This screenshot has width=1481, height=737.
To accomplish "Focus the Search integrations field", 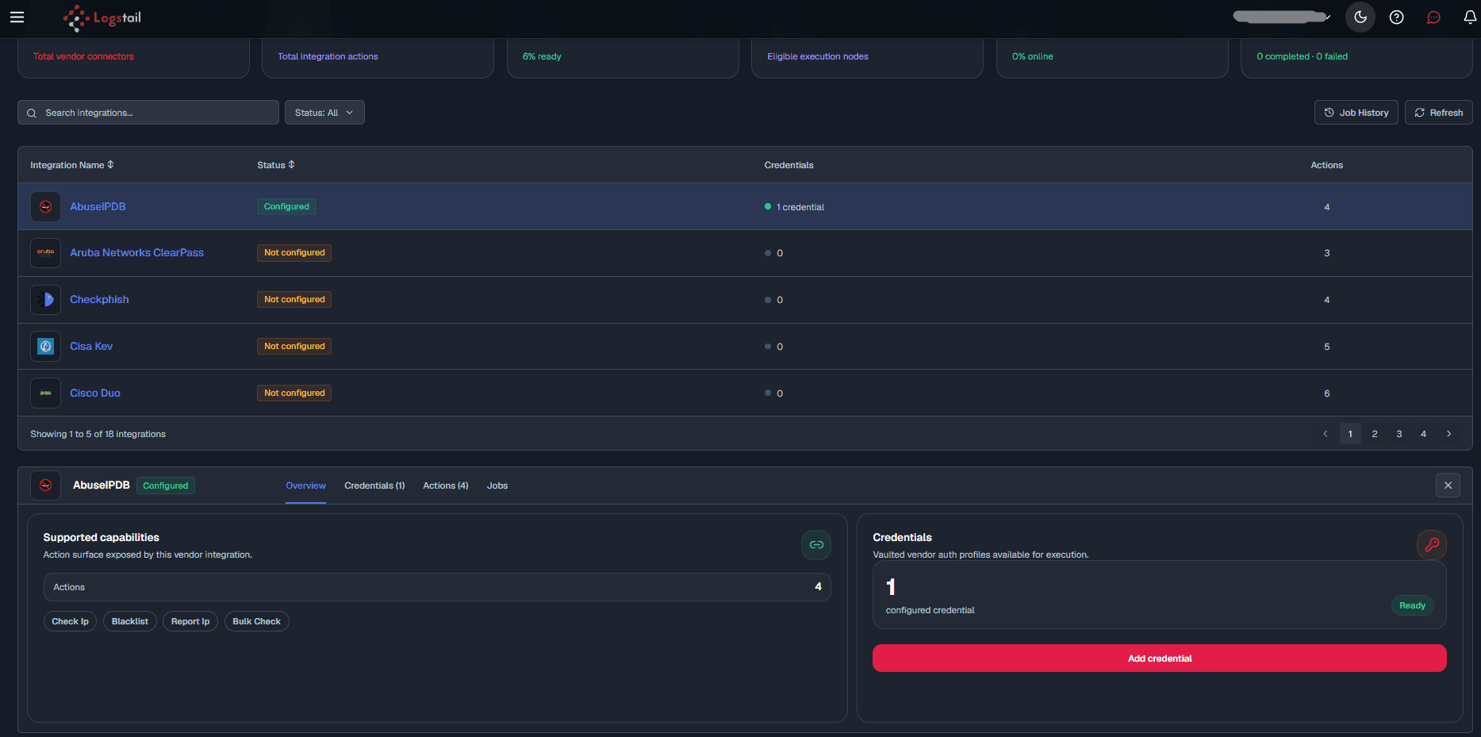I will (x=148, y=113).
